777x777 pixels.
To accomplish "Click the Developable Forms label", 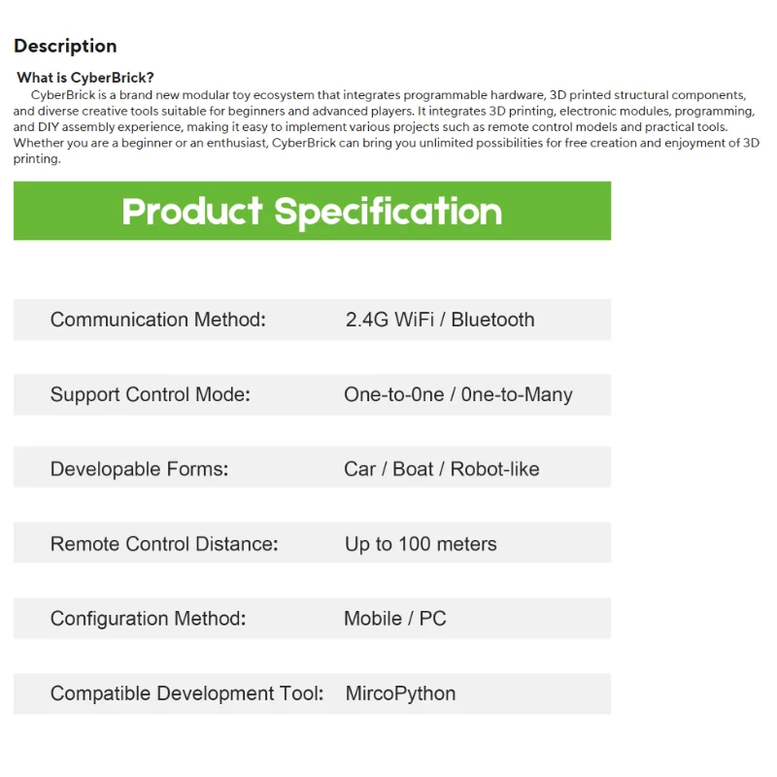I will click(139, 469).
